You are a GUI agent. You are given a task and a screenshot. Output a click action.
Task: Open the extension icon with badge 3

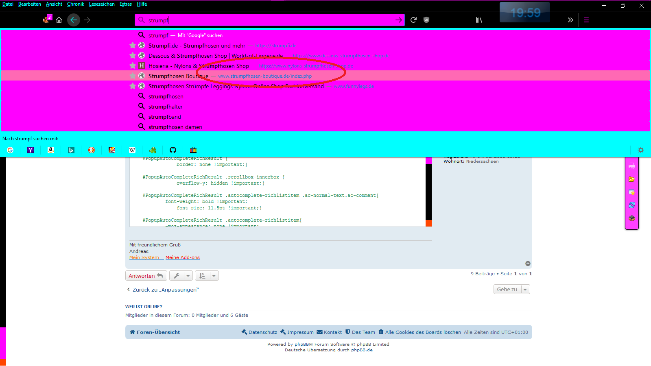coord(47,19)
